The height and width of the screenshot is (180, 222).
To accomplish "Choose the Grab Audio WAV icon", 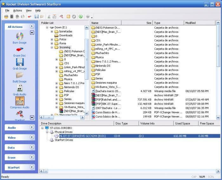I will 20,88.
